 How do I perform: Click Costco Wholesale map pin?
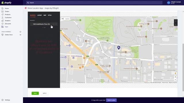point(73,58)
